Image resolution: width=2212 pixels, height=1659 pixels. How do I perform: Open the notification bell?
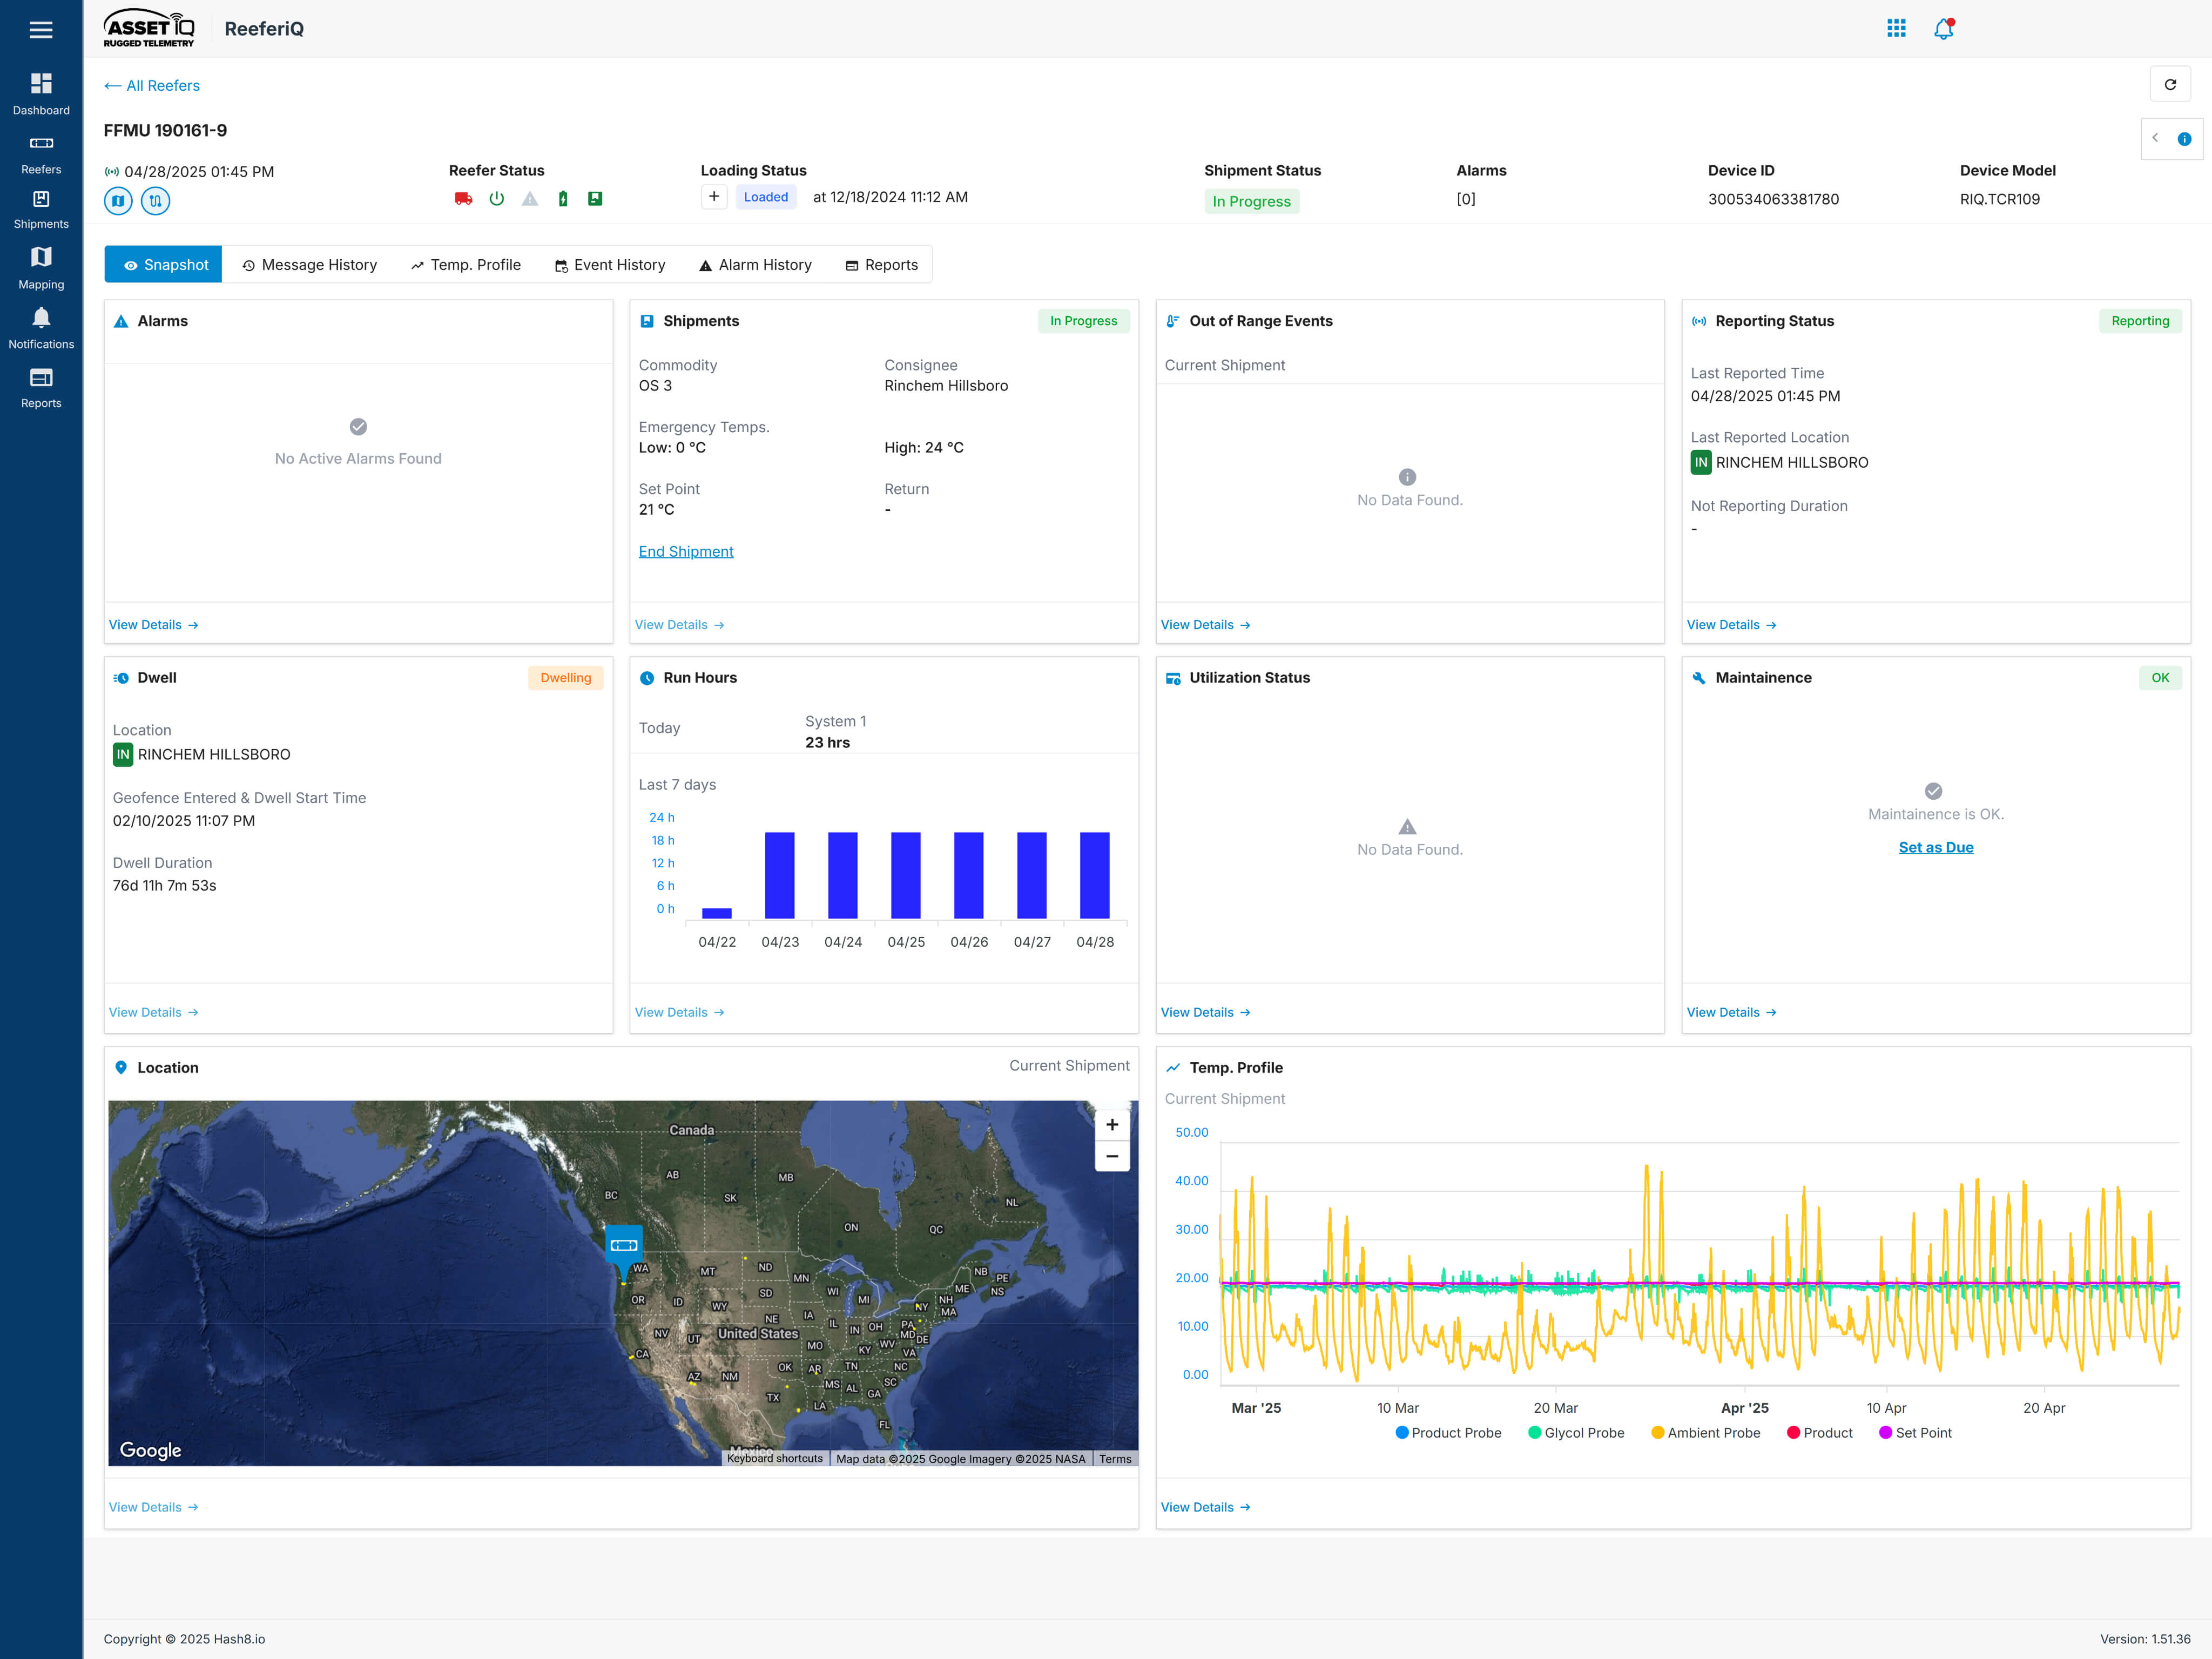[1944, 28]
